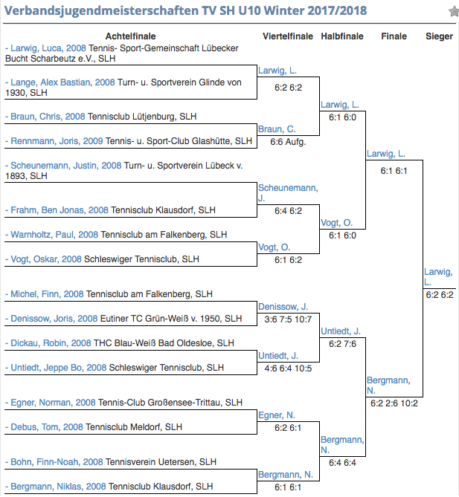Open Bohn, Finn-Noah, 2008 player link

click(x=57, y=462)
